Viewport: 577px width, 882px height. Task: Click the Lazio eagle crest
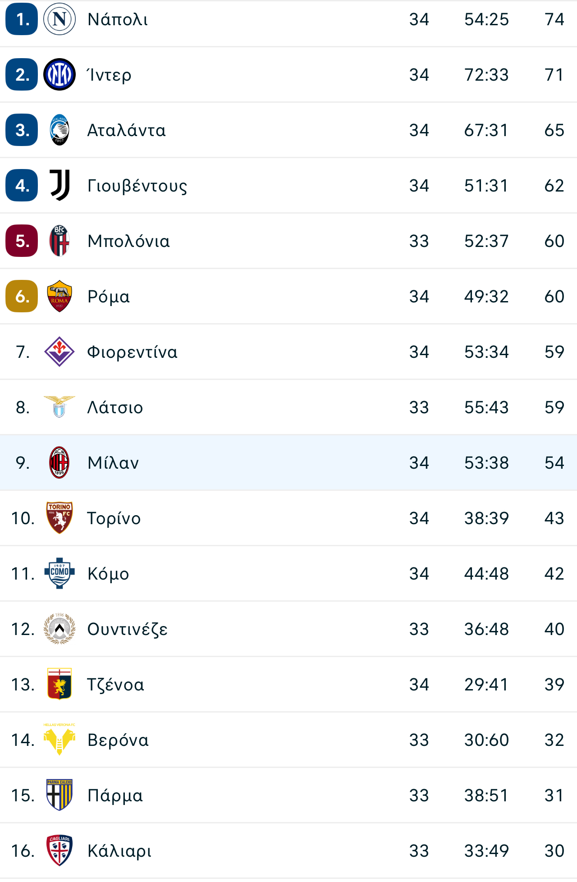click(x=60, y=407)
